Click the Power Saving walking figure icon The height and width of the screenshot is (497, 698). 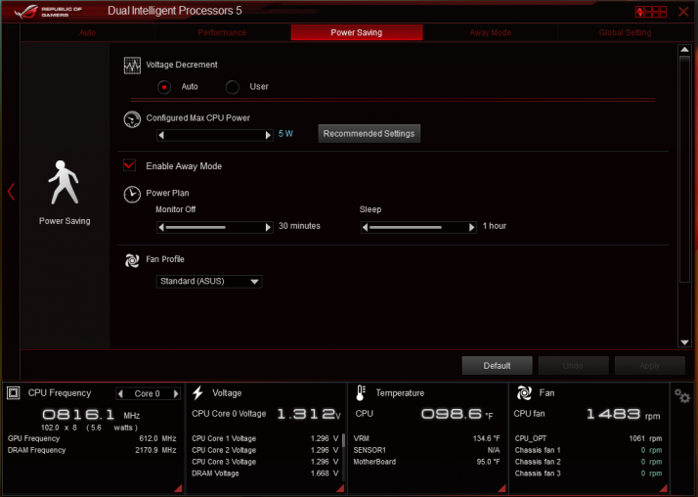[x=64, y=183]
